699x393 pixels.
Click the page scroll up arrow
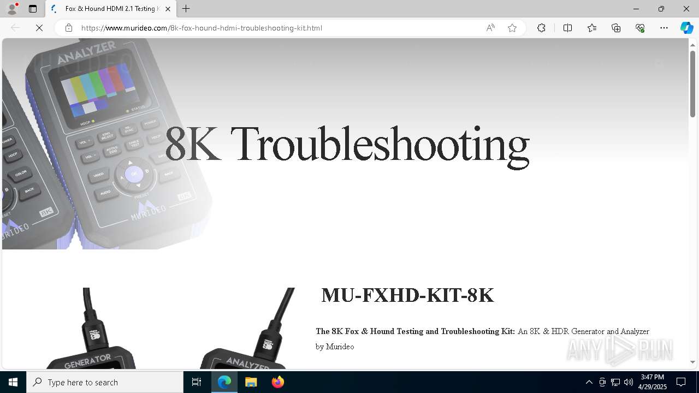(692, 45)
